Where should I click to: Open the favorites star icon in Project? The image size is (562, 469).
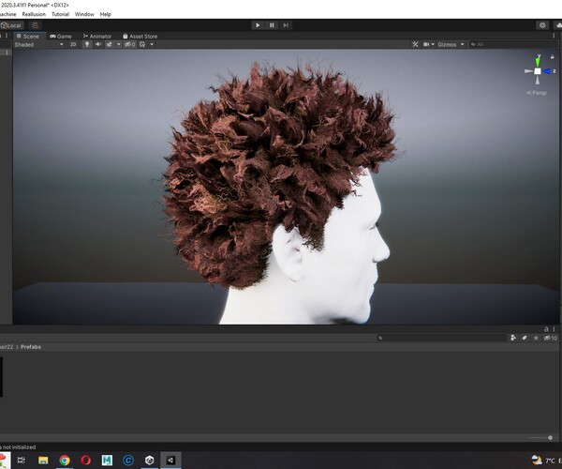click(x=536, y=338)
